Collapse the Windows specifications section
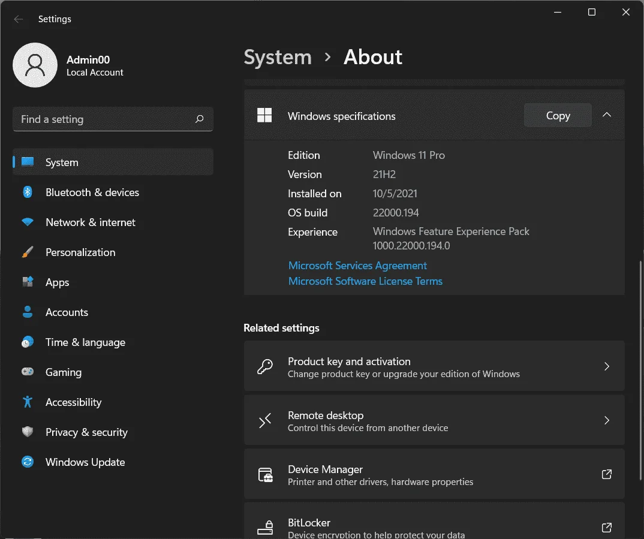This screenshot has height=539, width=644. [x=607, y=115]
